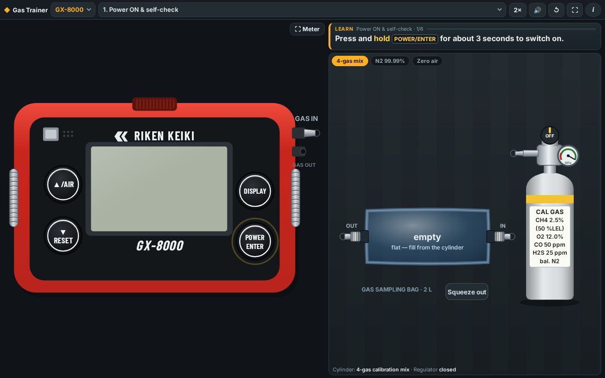Turn the cylinder regulator OFF knob

pyautogui.click(x=549, y=136)
